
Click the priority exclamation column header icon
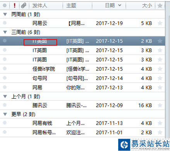(x=15, y=5)
